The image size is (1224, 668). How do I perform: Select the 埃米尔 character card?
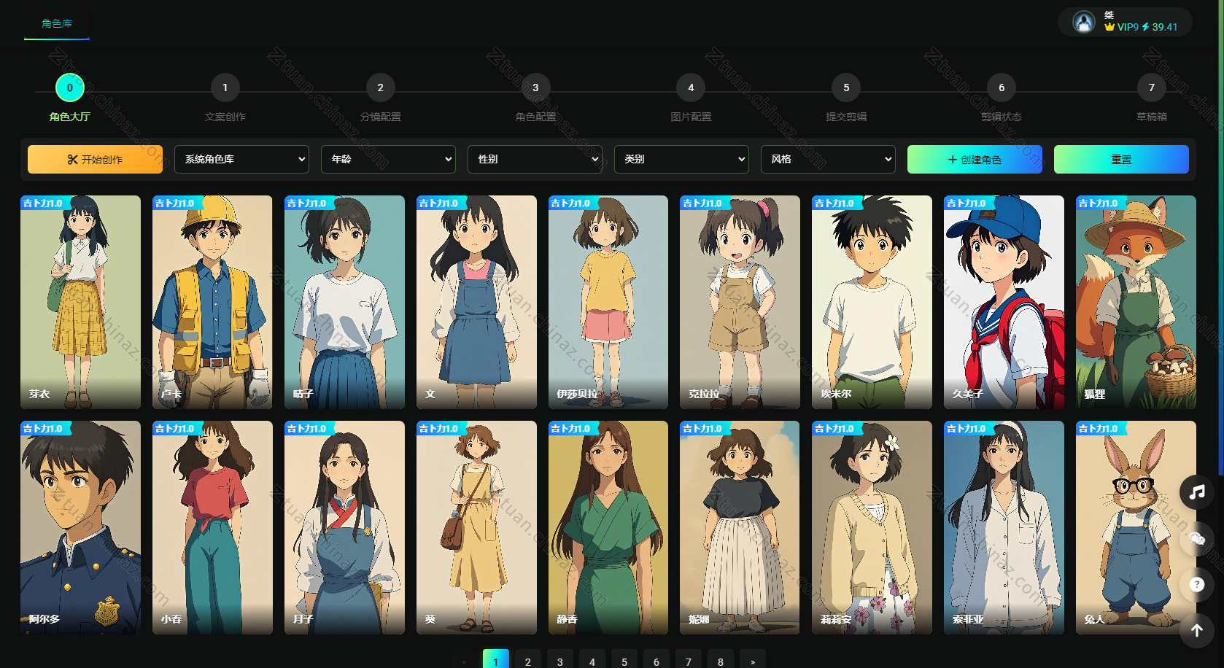point(872,302)
